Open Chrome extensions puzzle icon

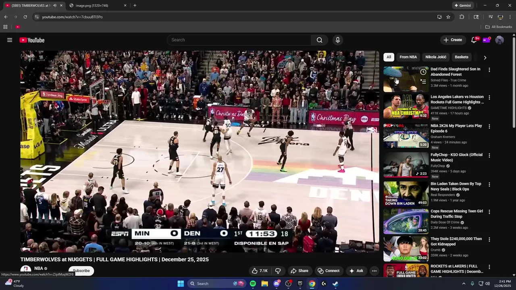[x=462, y=17]
